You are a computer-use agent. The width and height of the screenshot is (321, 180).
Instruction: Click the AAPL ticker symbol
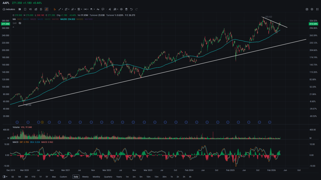pos(6,3)
